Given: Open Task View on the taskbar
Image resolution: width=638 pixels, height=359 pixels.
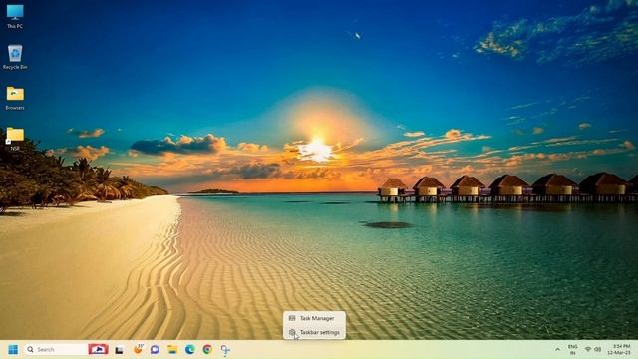Looking at the screenshot, I should coord(119,350).
